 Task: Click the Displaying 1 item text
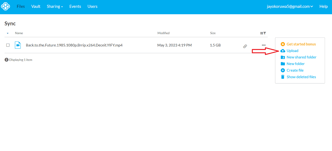[21, 60]
